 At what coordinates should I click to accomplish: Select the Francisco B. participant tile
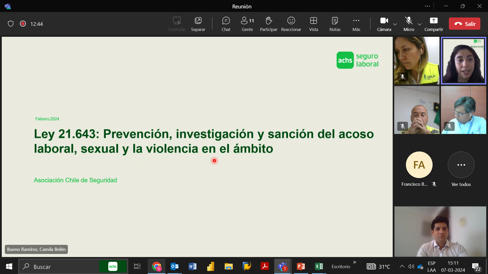(419, 165)
